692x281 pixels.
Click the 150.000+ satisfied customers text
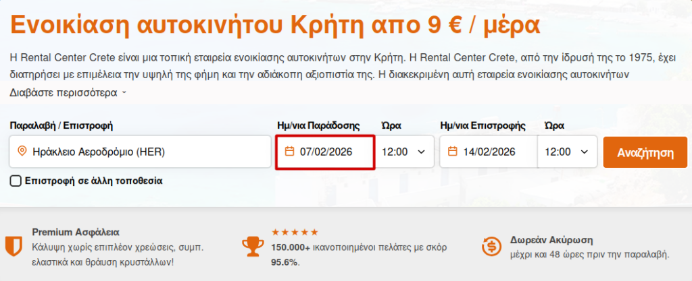358,247
